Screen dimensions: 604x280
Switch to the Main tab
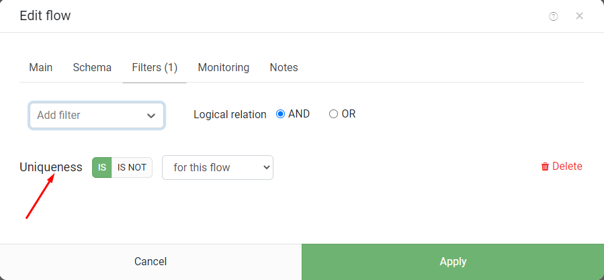(41, 67)
